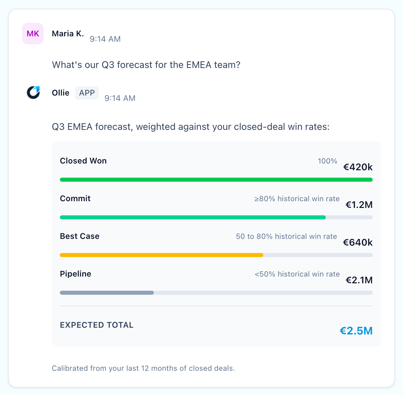403x395 pixels.
Task: Click the green Closed Won progress bar
Action: (x=216, y=180)
